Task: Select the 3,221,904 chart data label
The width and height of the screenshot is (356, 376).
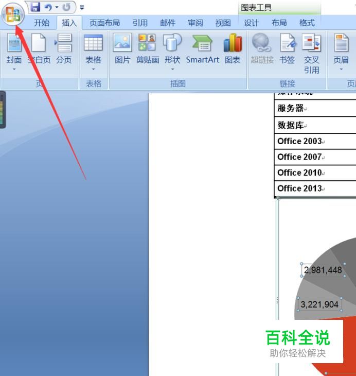Action: tap(319, 304)
